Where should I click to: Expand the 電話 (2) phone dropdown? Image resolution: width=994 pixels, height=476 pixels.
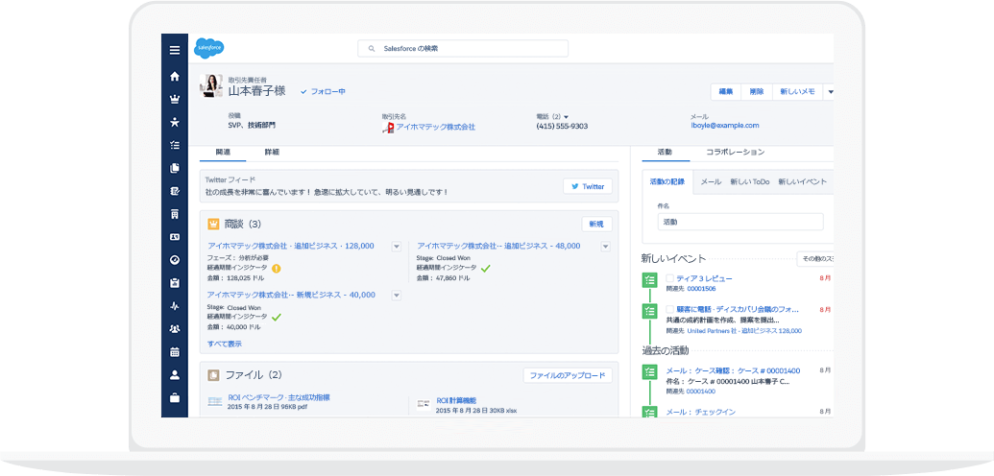click(x=567, y=116)
